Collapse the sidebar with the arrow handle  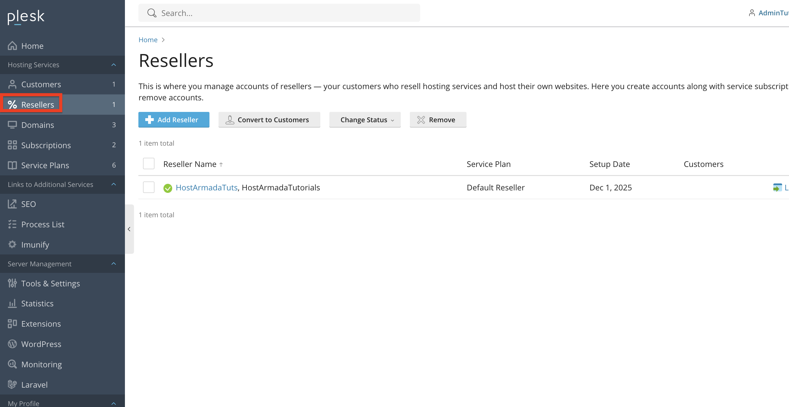point(129,229)
